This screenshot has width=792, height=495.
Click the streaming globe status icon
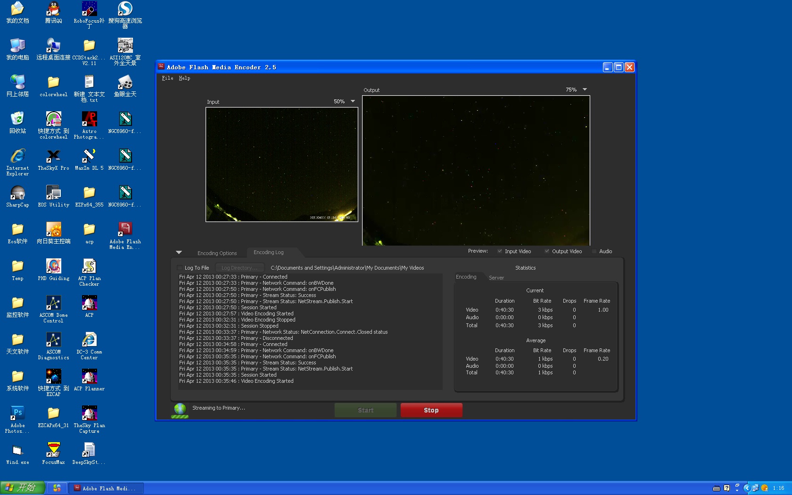point(180,410)
